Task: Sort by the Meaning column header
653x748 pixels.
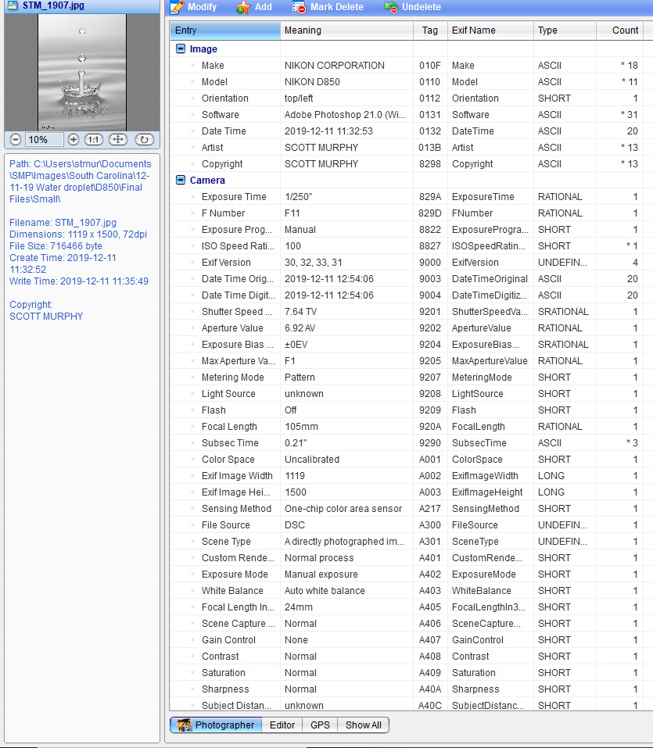Action: point(346,30)
